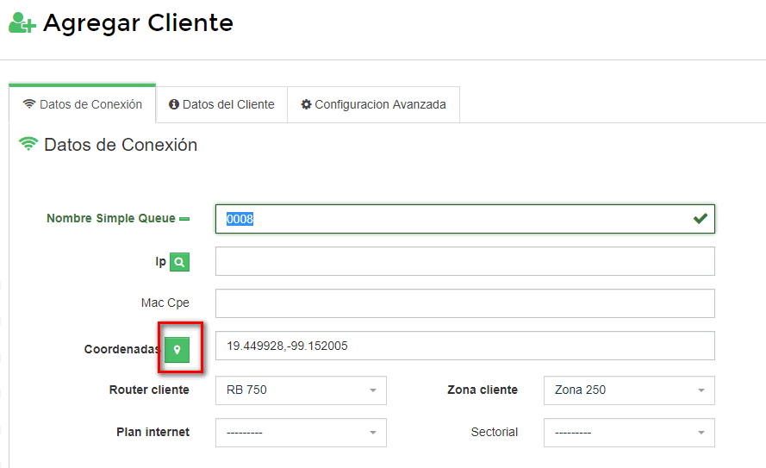Switch to the Datos del Cliente tab
766x468 pixels.
[x=221, y=104]
